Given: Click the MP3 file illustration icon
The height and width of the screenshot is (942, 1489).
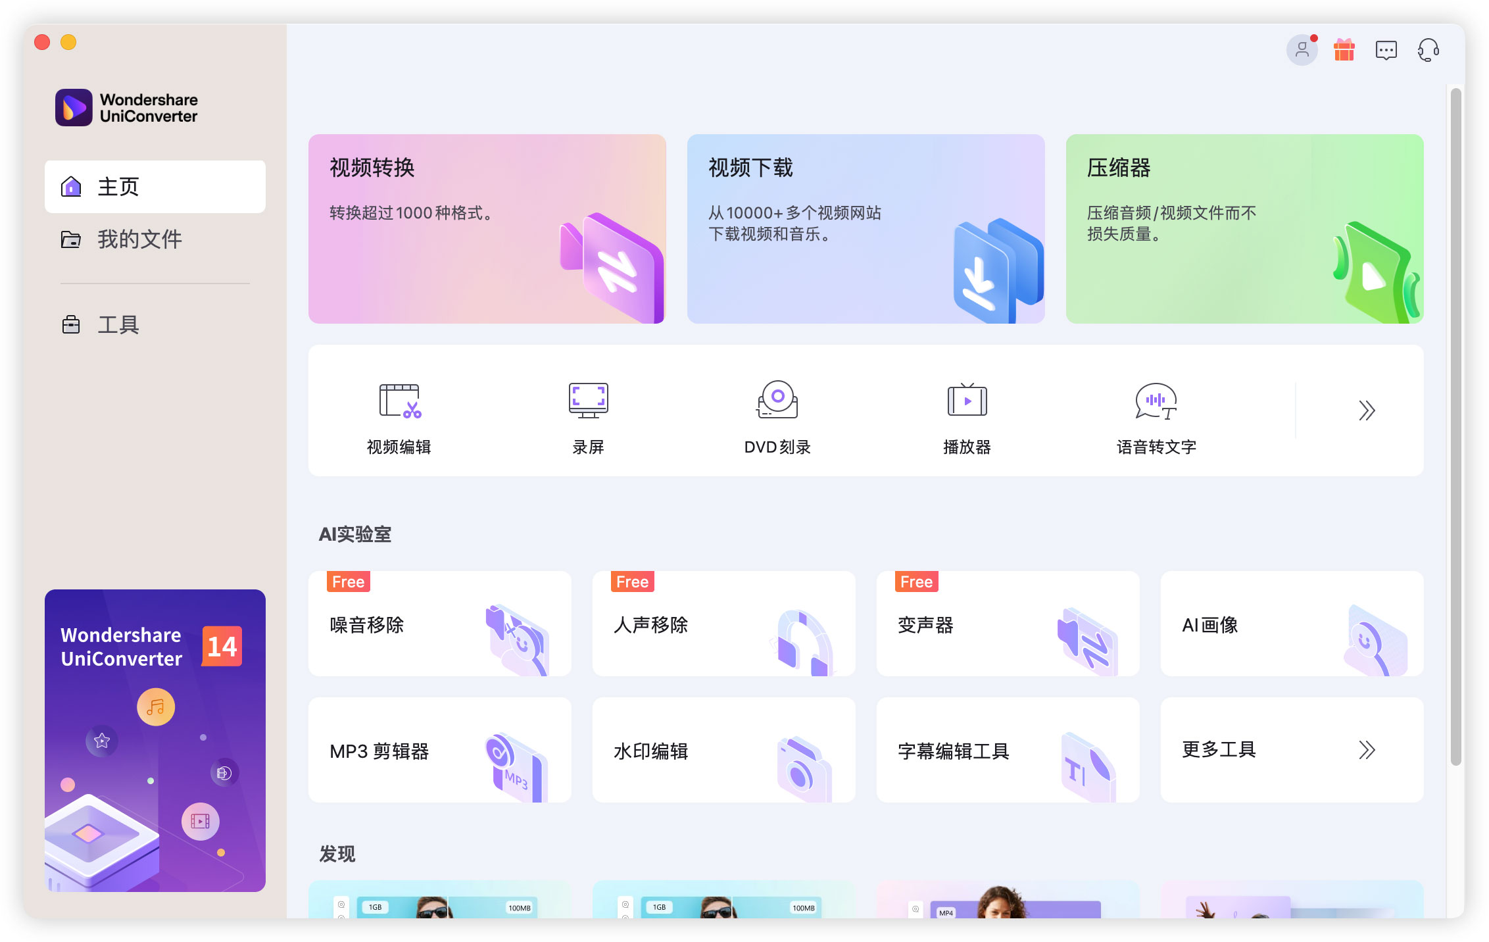Looking at the screenshot, I should click(x=517, y=767).
